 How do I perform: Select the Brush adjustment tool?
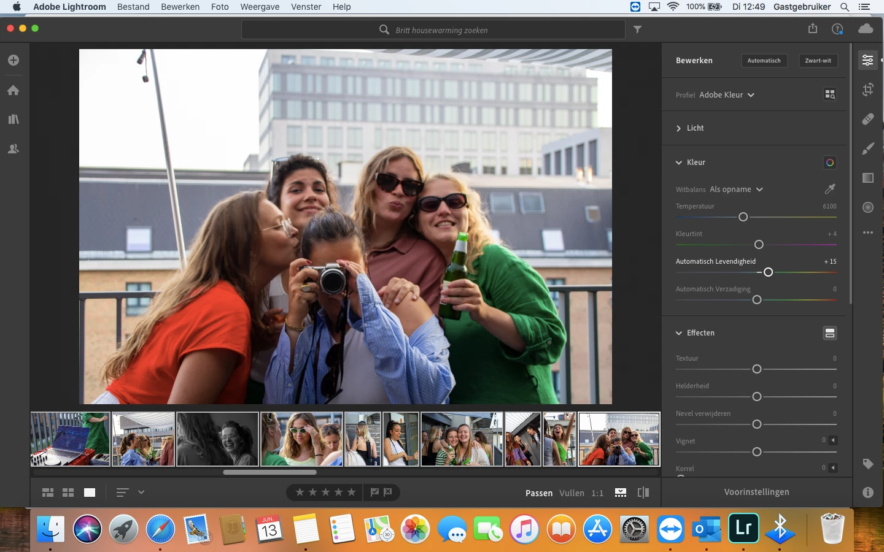pos(867,148)
